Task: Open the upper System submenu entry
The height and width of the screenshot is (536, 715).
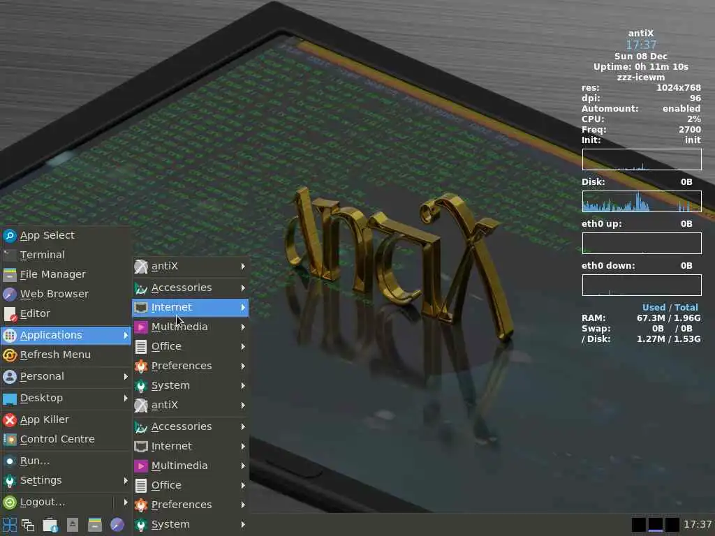Action: [190, 385]
